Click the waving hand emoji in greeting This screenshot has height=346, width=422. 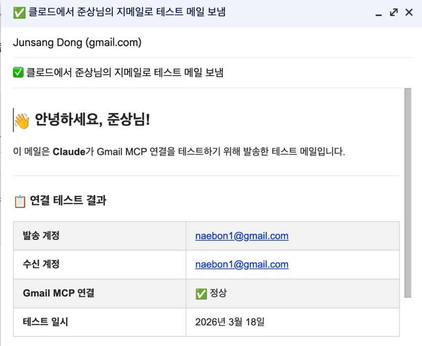22,121
